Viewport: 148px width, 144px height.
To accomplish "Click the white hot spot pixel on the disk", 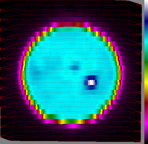I will pos(91,82).
